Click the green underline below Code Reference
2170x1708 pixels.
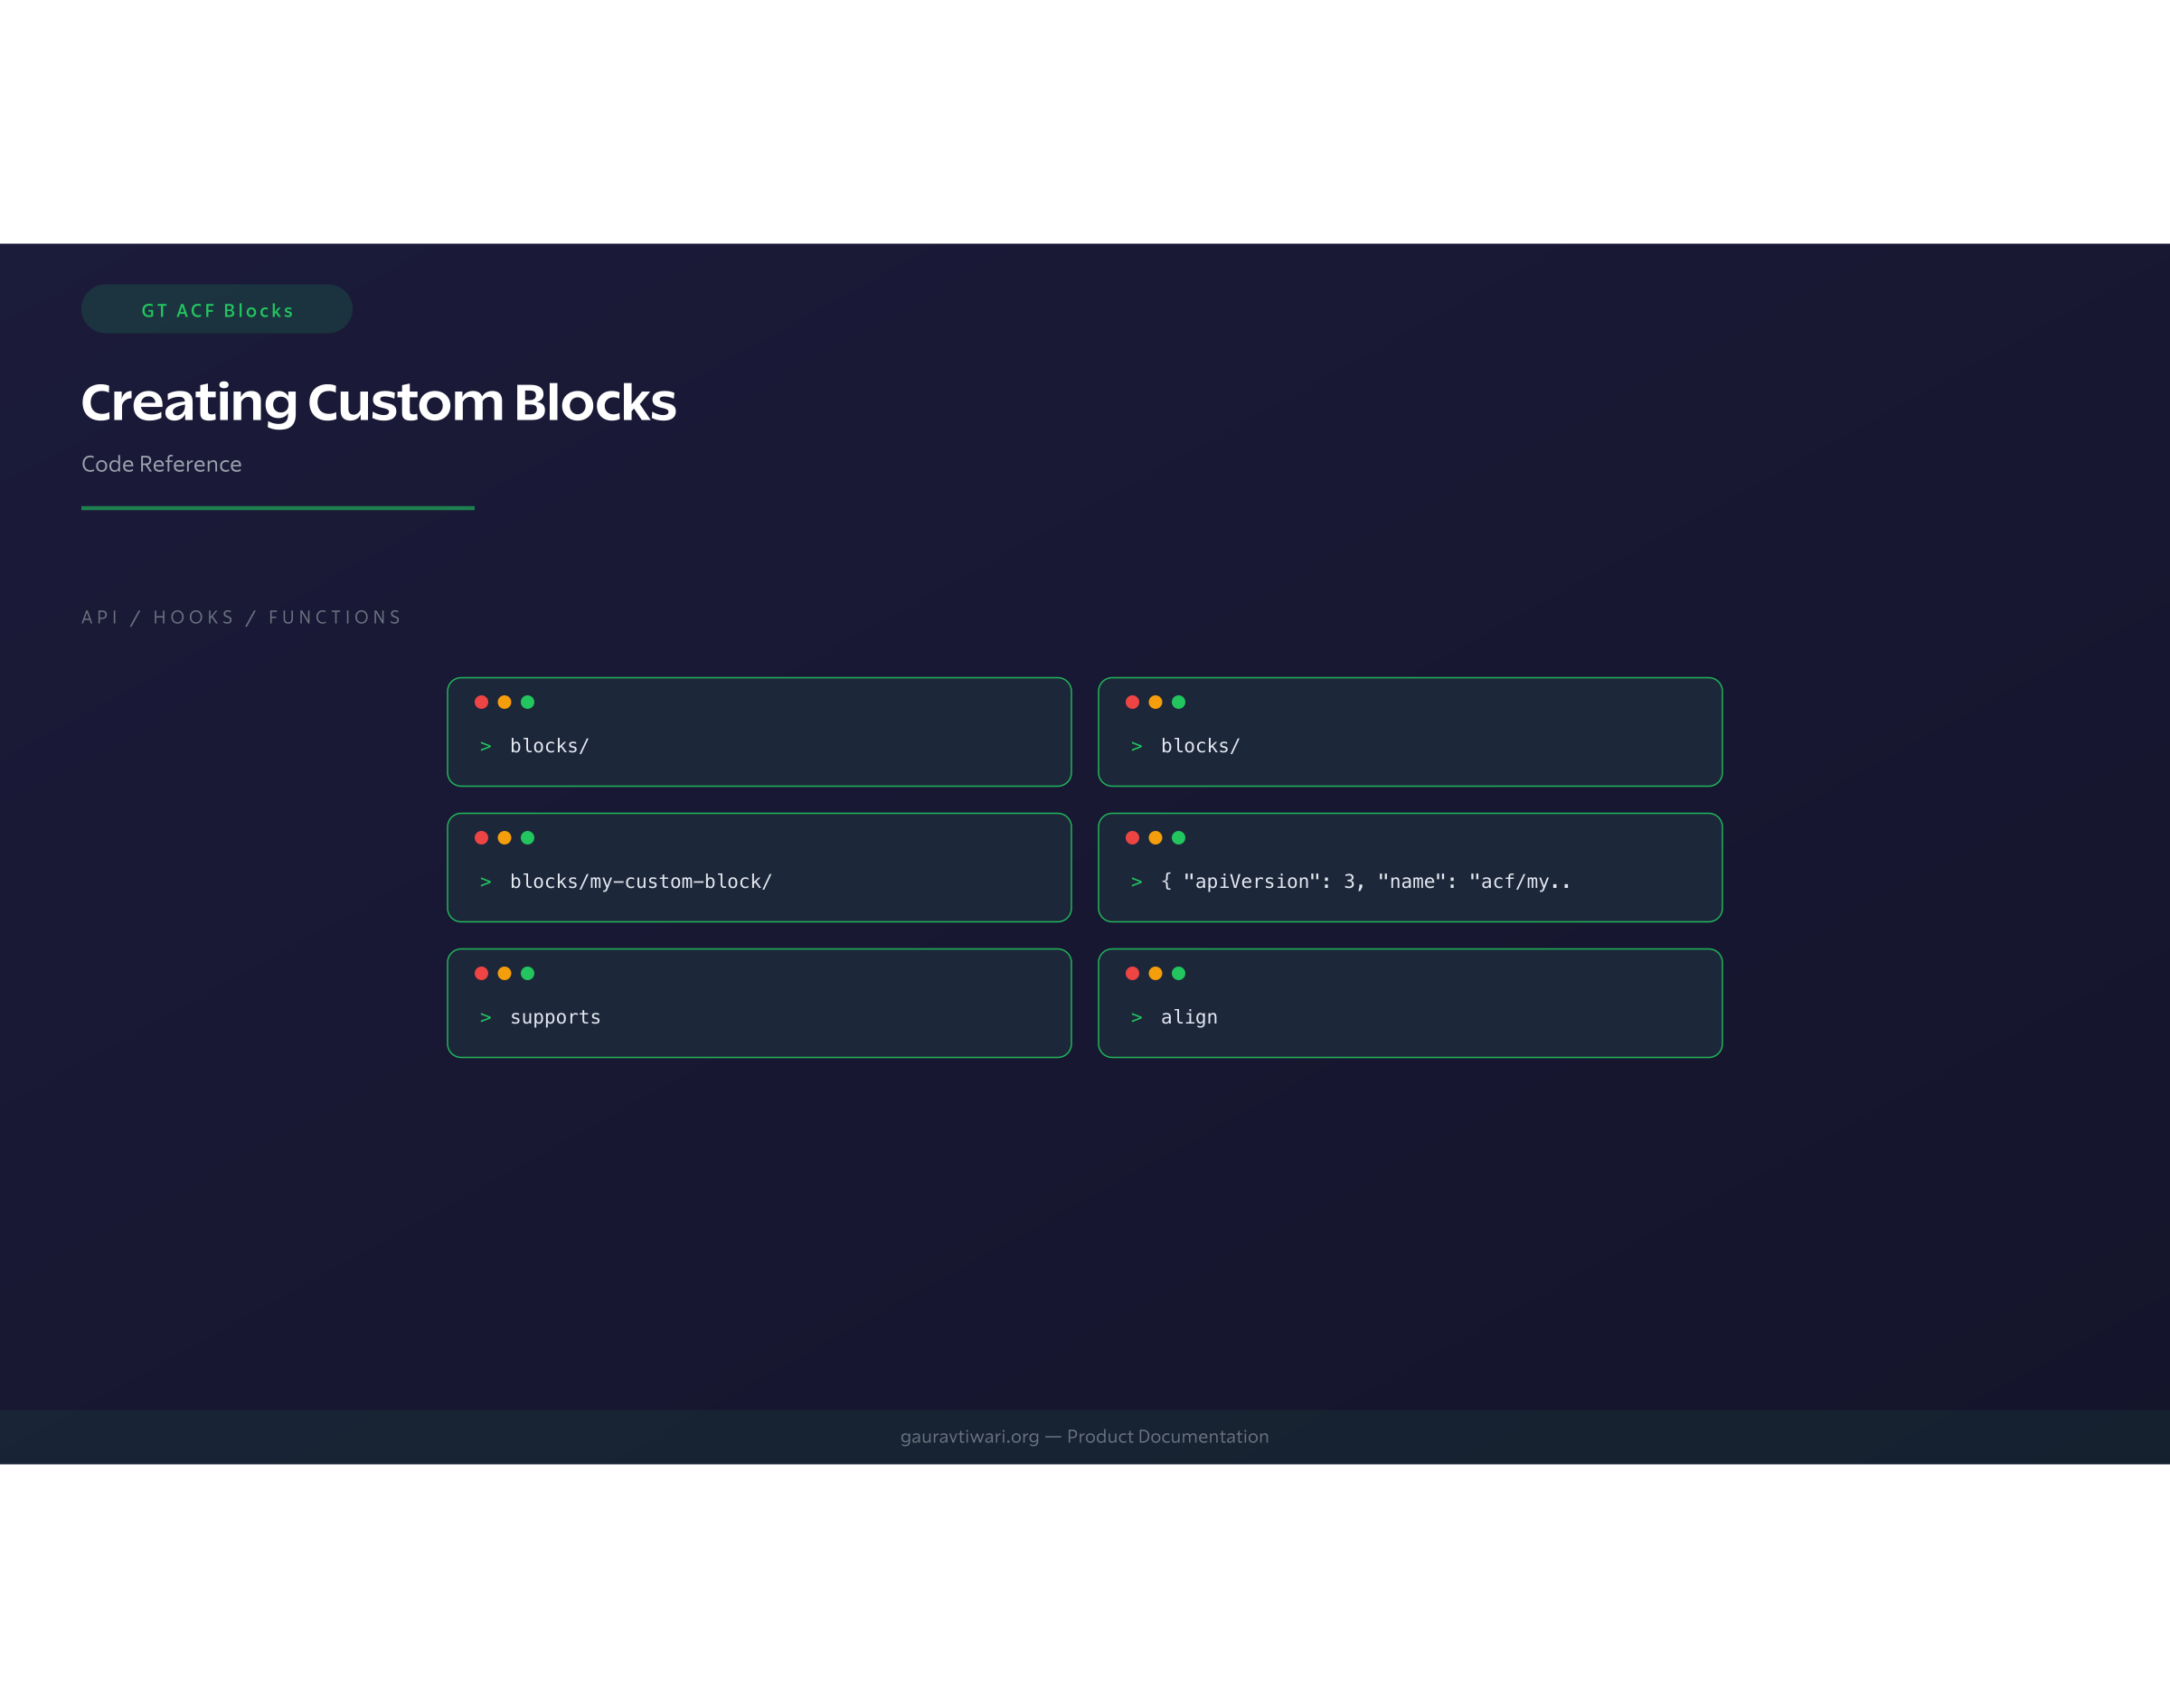(x=278, y=509)
